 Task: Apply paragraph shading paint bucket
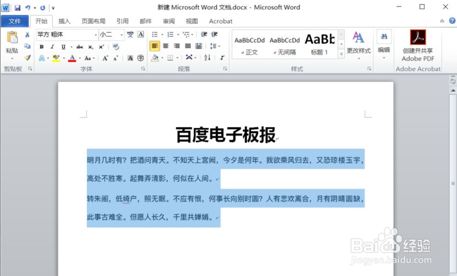tap(155, 58)
